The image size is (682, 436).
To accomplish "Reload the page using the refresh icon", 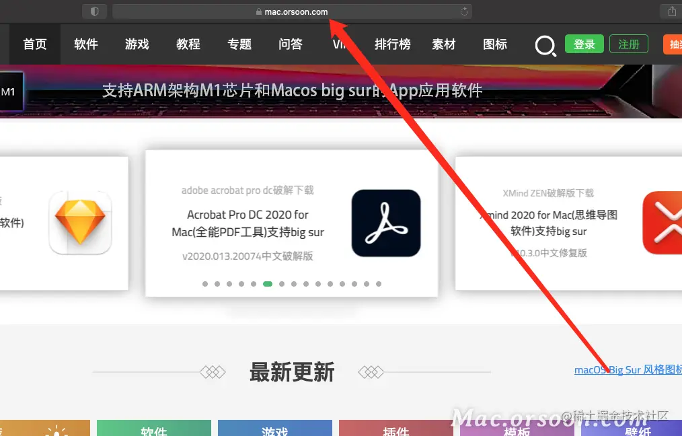I will click(x=465, y=11).
